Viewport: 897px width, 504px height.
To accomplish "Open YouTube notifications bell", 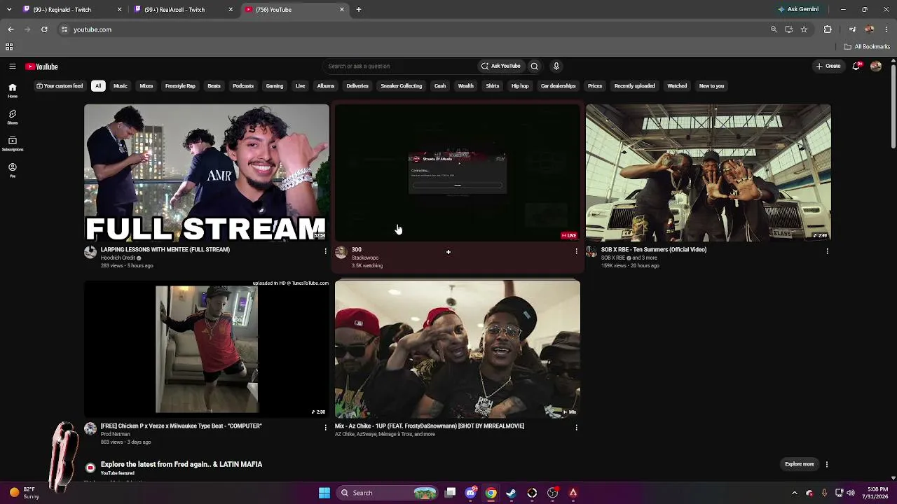I will click(856, 66).
